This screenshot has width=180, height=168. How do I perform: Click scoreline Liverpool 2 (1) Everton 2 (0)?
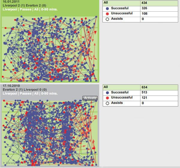25,5
